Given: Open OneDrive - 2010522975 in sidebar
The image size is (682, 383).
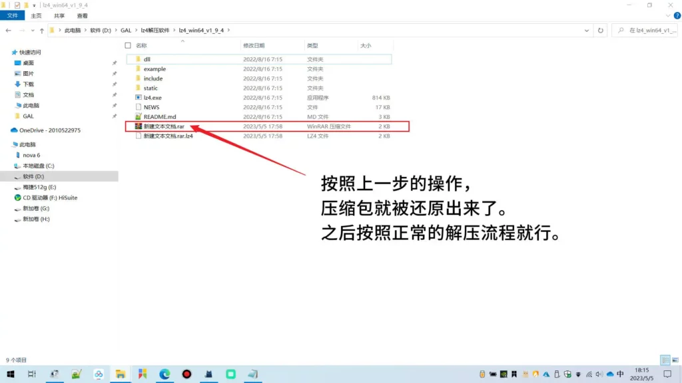Looking at the screenshot, I should point(50,130).
